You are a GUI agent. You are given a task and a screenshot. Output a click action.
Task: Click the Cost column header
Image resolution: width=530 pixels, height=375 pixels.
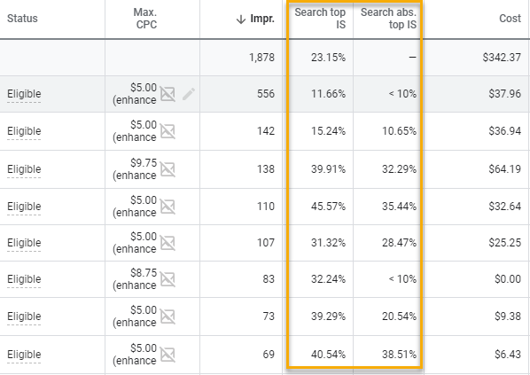tap(510, 19)
